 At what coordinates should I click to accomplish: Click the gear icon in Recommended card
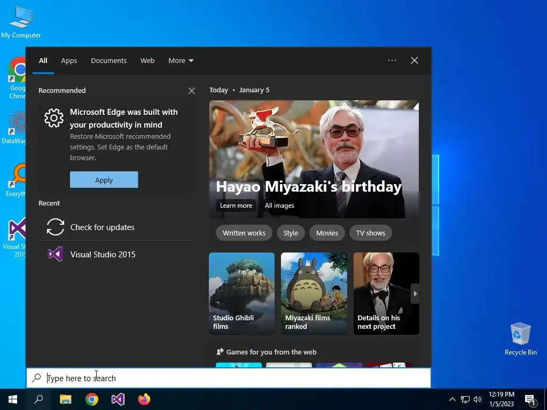[x=54, y=118]
